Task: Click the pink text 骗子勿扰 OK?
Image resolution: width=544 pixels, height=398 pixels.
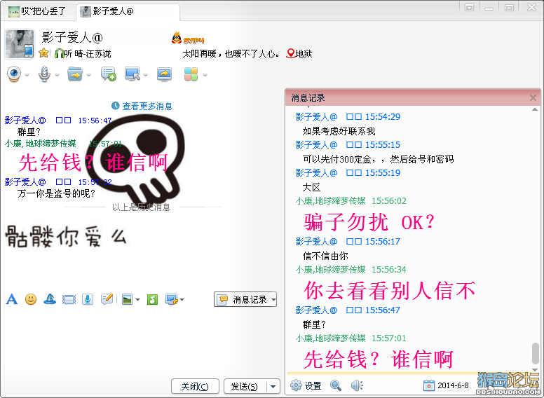Action: (x=369, y=222)
